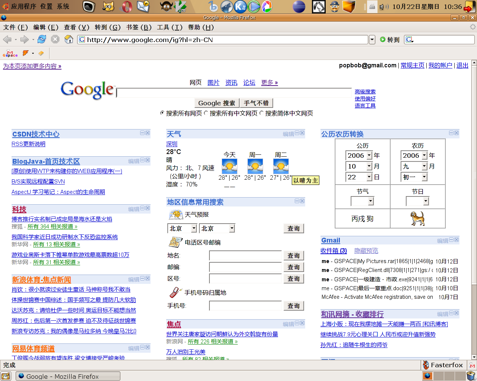Image resolution: width=477 pixels, height=381 pixels.
Task: Open the 公历 month 10 dropdown
Action: pyautogui.click(x=369, y=166)
